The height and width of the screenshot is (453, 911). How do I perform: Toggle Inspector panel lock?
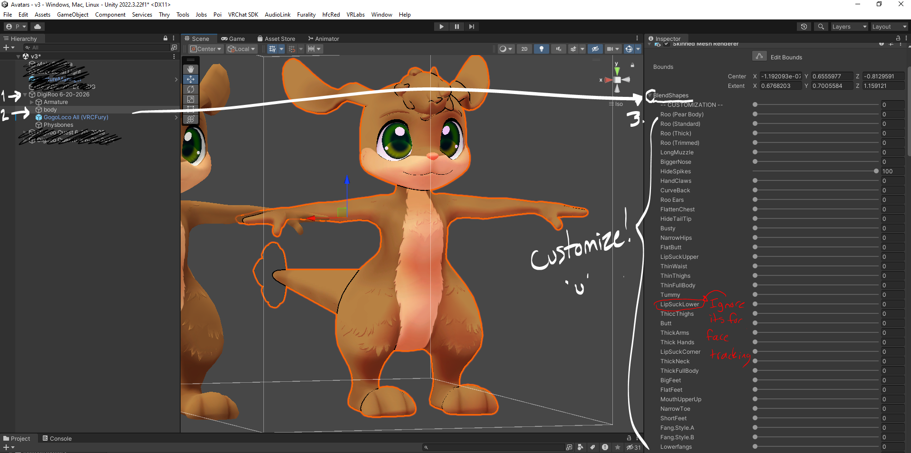[x=898, y=38]
